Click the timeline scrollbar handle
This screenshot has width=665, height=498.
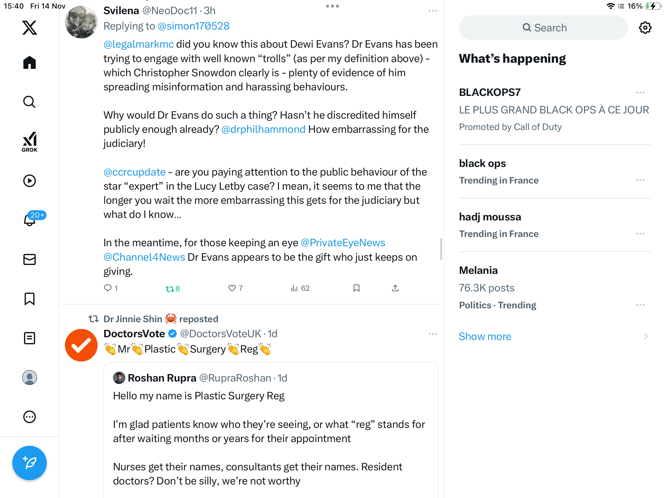[x=441, y=249]
